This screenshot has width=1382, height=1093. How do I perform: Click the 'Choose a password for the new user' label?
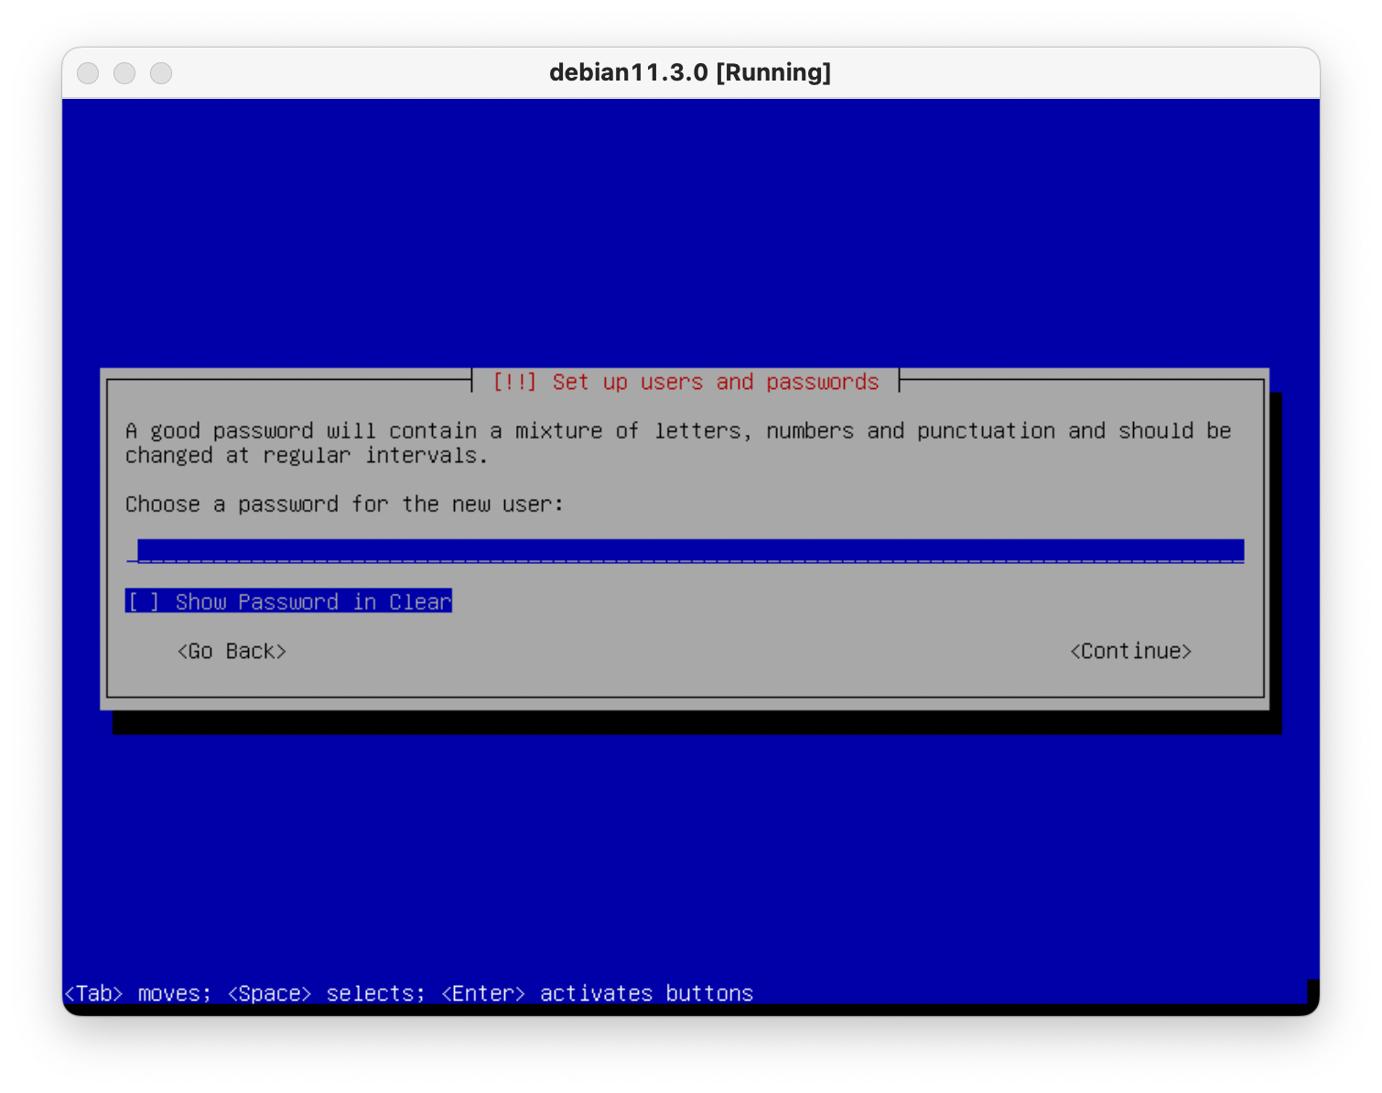click(344, 504)
